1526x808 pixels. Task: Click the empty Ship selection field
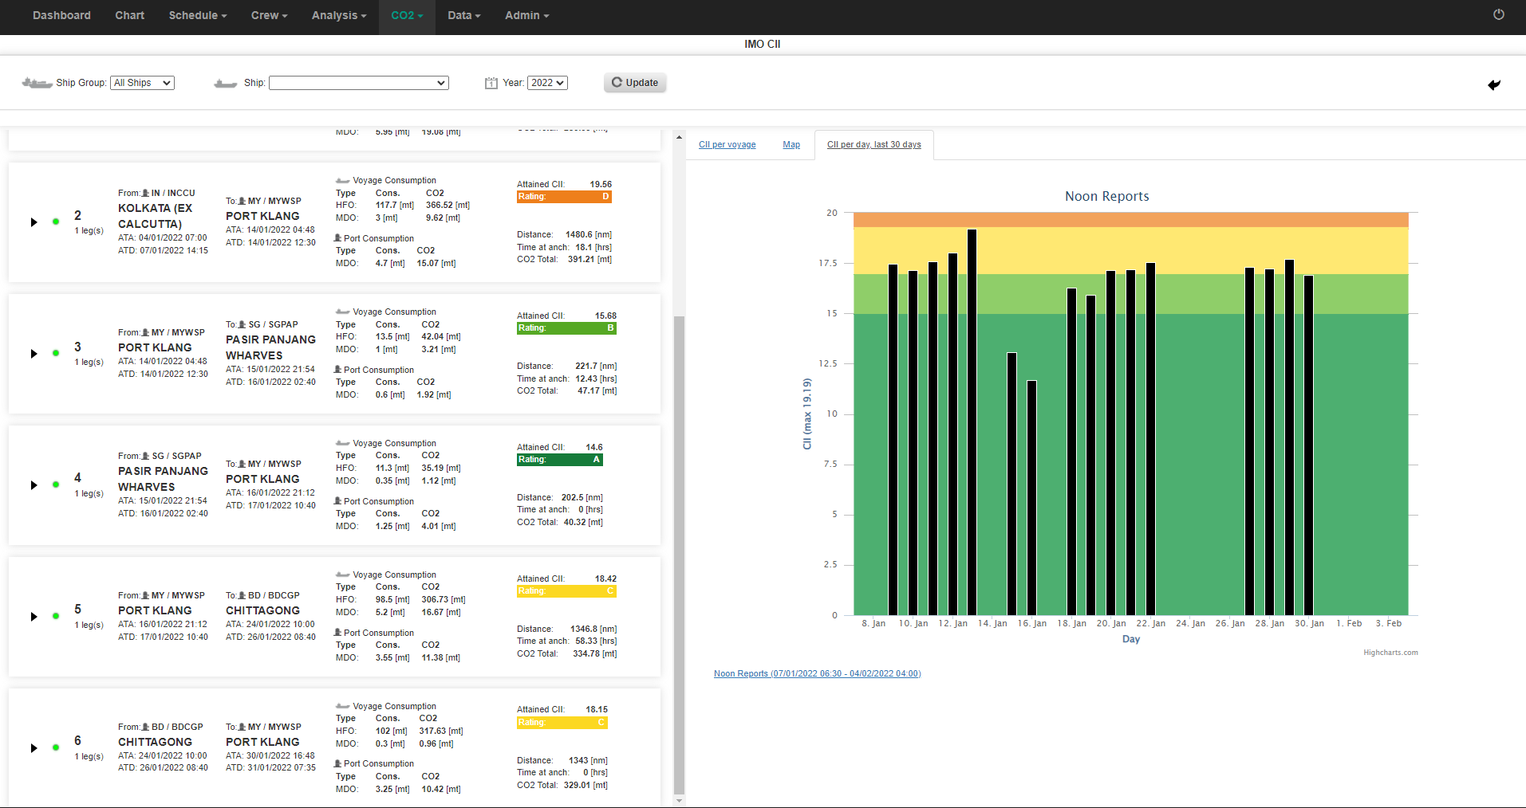pos(358,82)
